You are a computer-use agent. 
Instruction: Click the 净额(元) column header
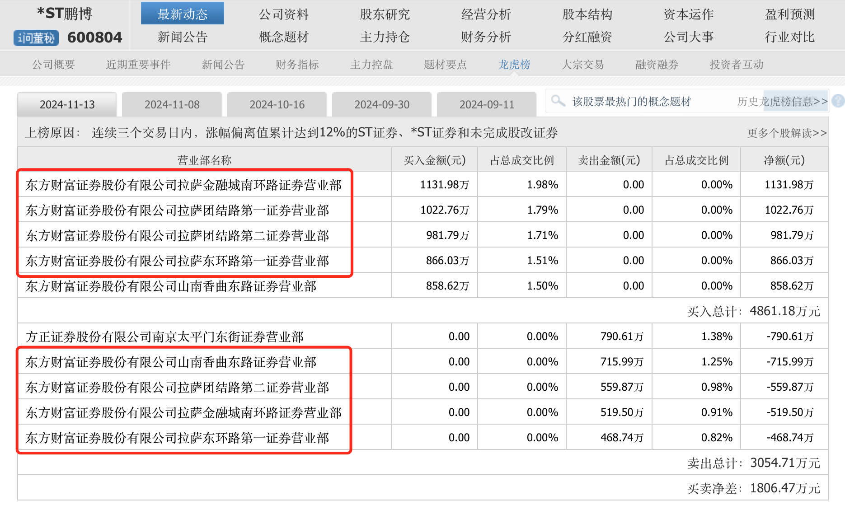[784, 160]
